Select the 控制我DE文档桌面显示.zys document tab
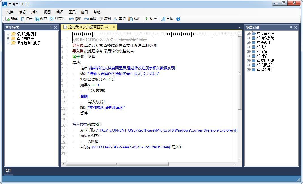Screen dimensions: 303x184 pyautogui.click(x=89, y=27)
